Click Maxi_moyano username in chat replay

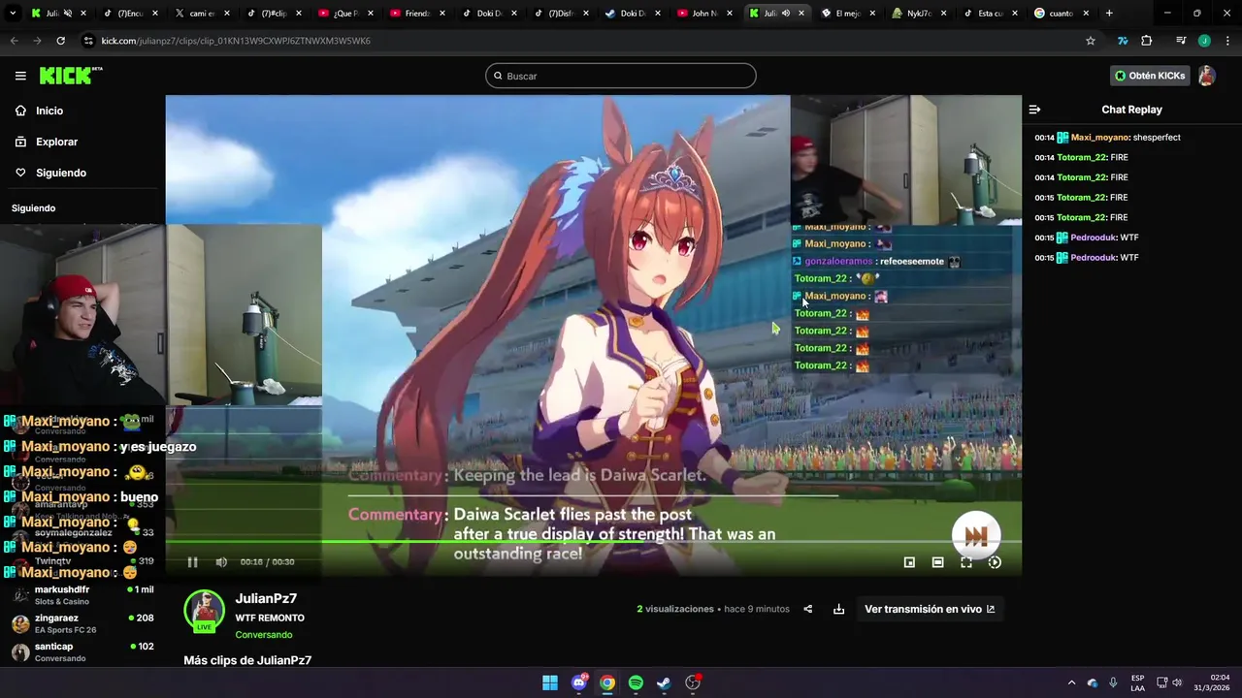pos(1099,138)
